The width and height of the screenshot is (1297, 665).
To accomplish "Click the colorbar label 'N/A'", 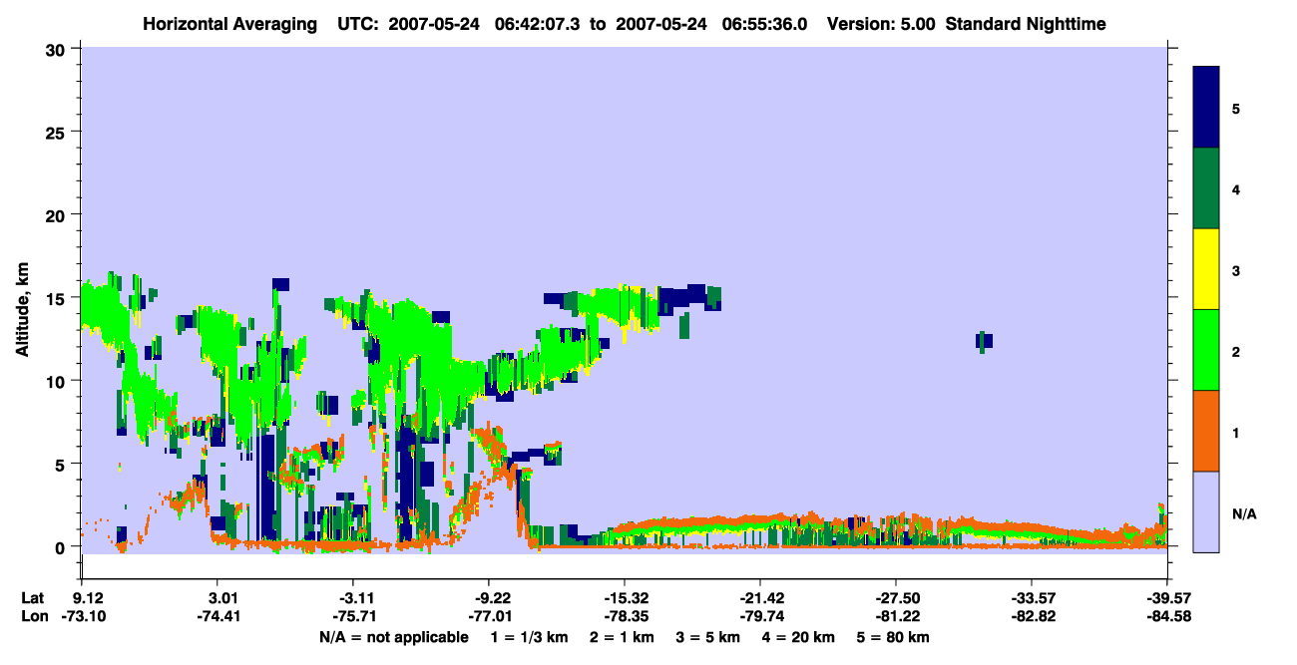I will tap(1243, 513).
